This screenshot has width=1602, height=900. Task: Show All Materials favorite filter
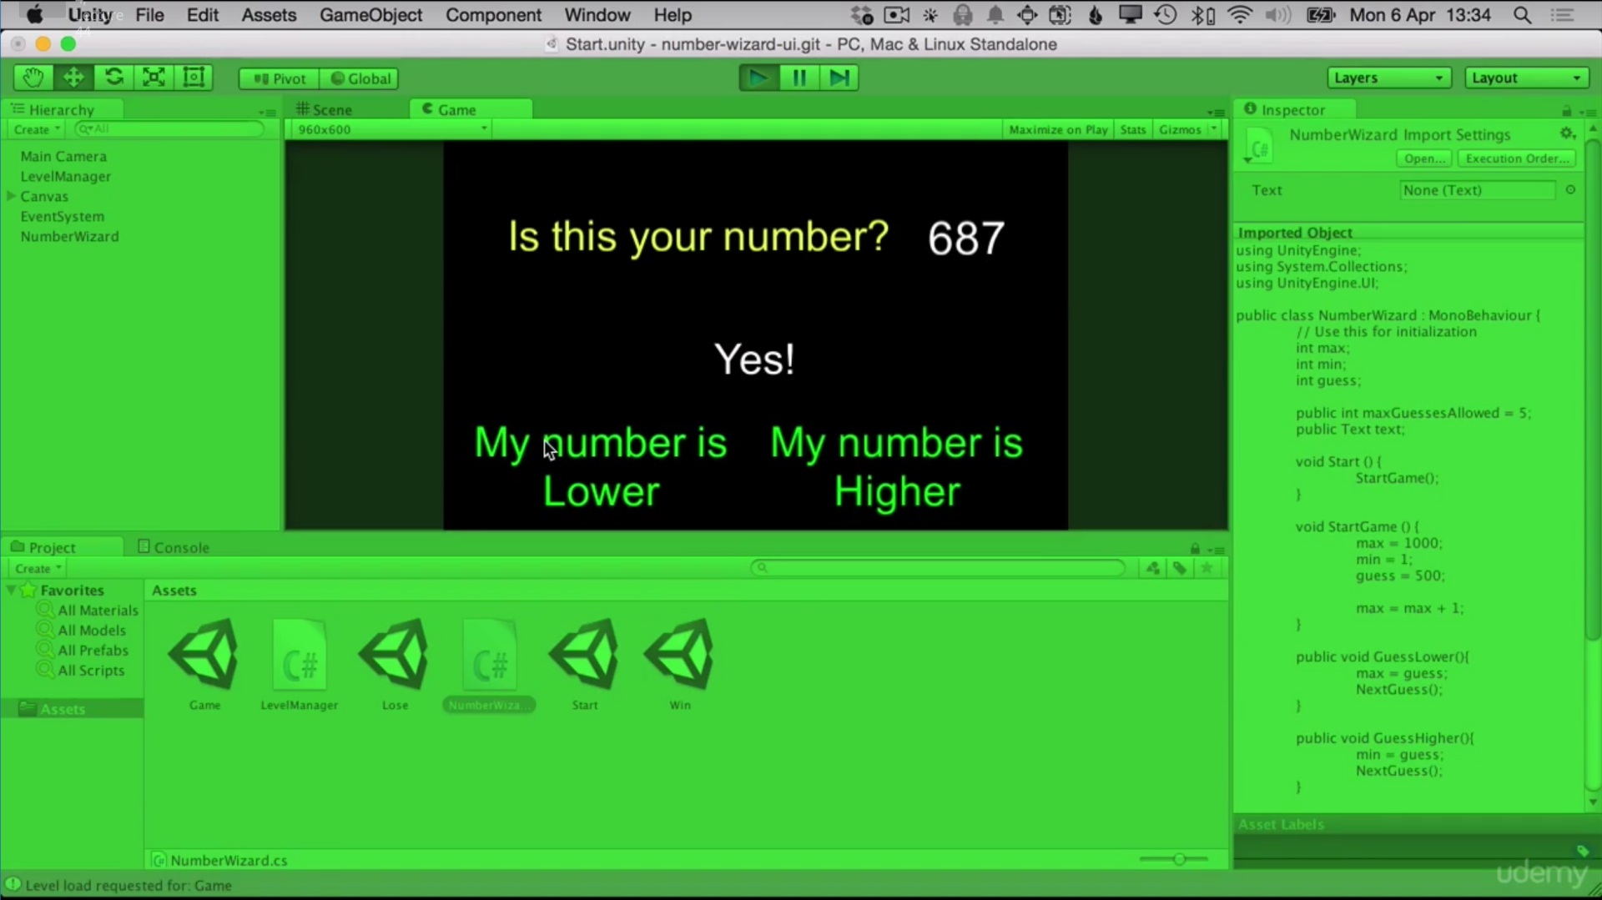point(89,610)
